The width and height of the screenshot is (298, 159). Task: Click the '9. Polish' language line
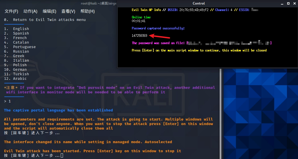[x=15, y=65]
